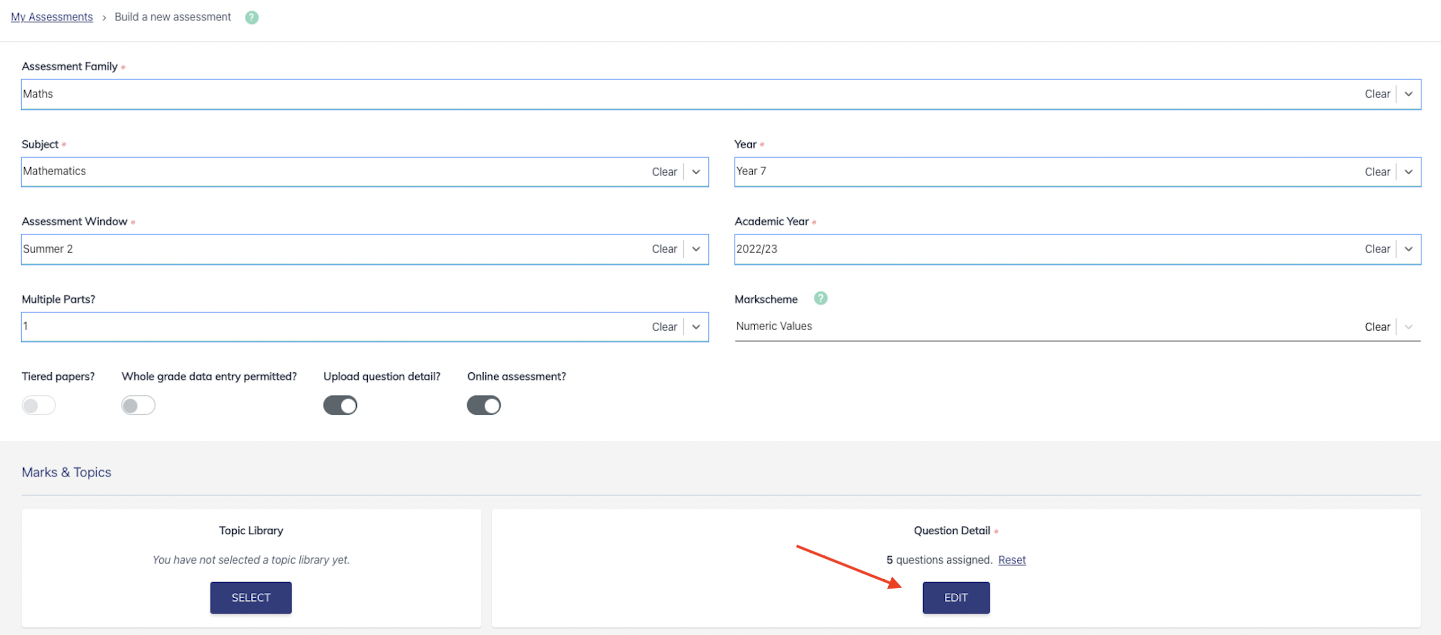Clear the Year 7 selection
The height and width of the screenshot is (635, 1441).
[1377, 172]
